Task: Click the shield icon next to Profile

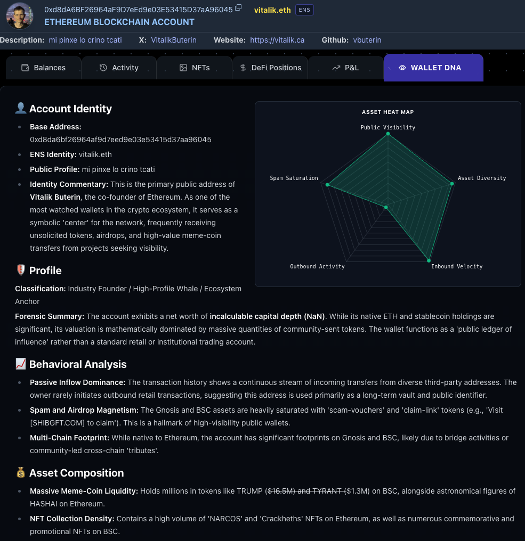Action: [x=20, y=270]
